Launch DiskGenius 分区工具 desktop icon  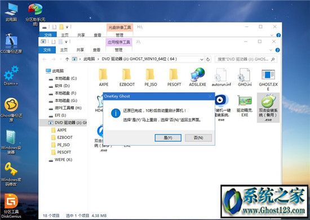pos(11,206)
